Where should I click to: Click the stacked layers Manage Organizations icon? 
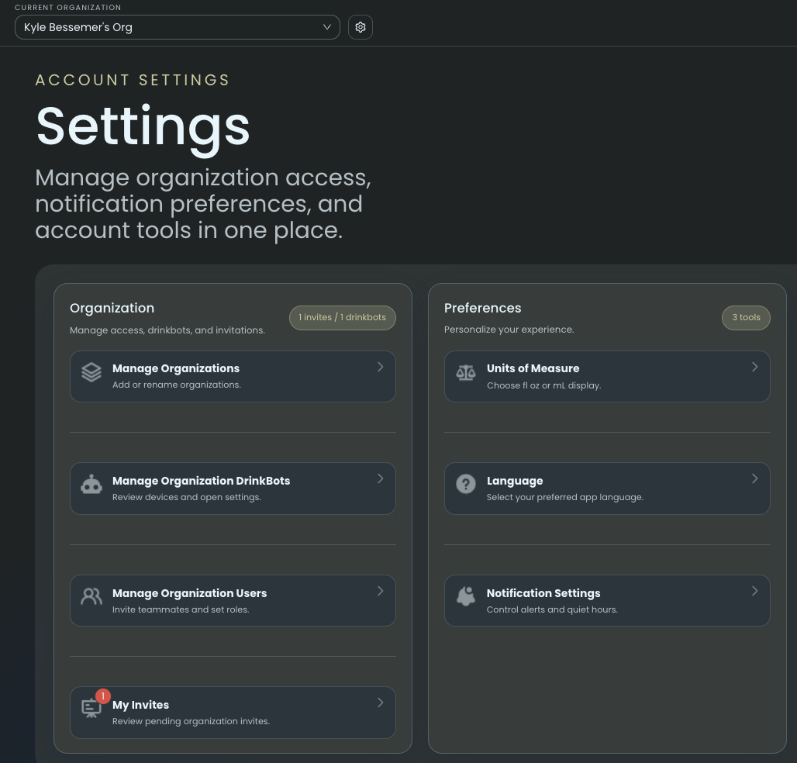point(91,372)
